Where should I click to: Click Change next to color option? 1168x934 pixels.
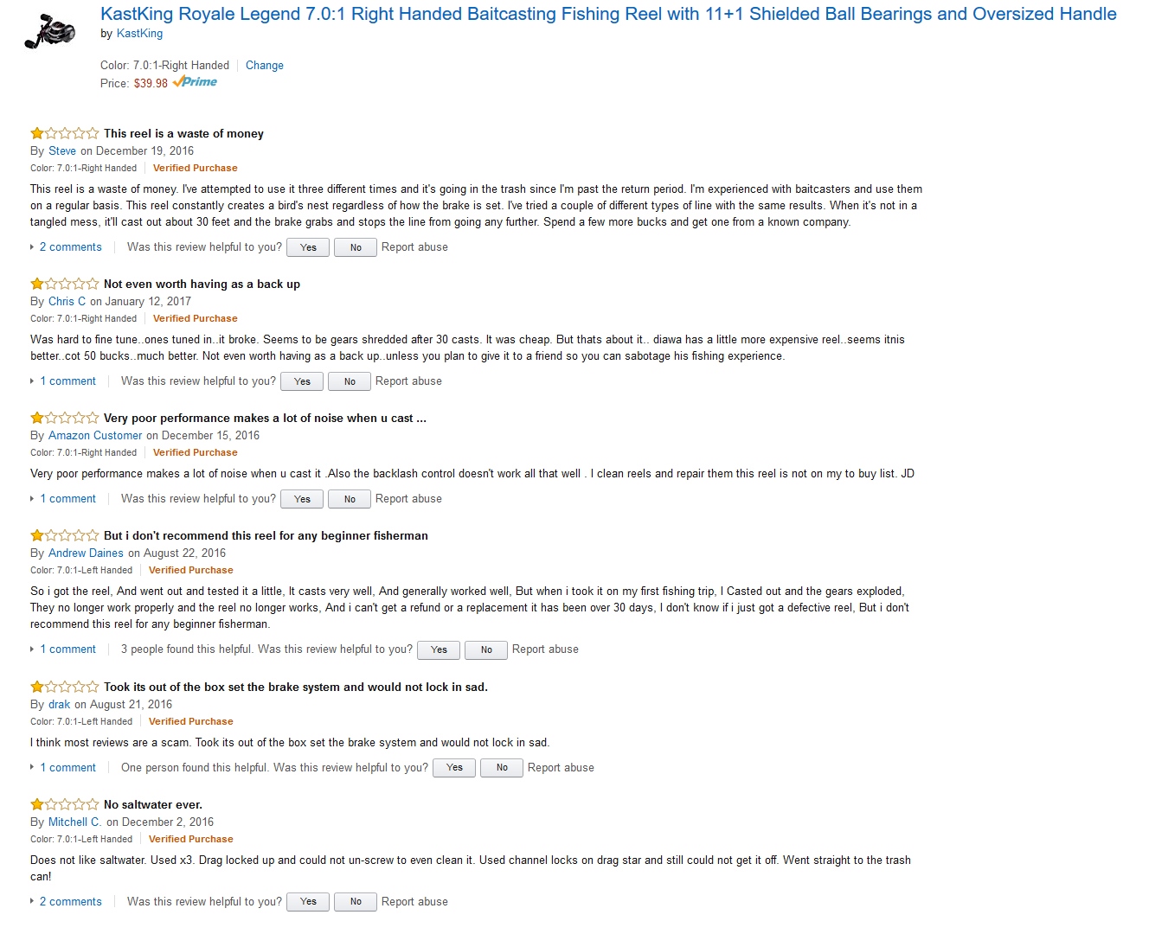[264, 66]
